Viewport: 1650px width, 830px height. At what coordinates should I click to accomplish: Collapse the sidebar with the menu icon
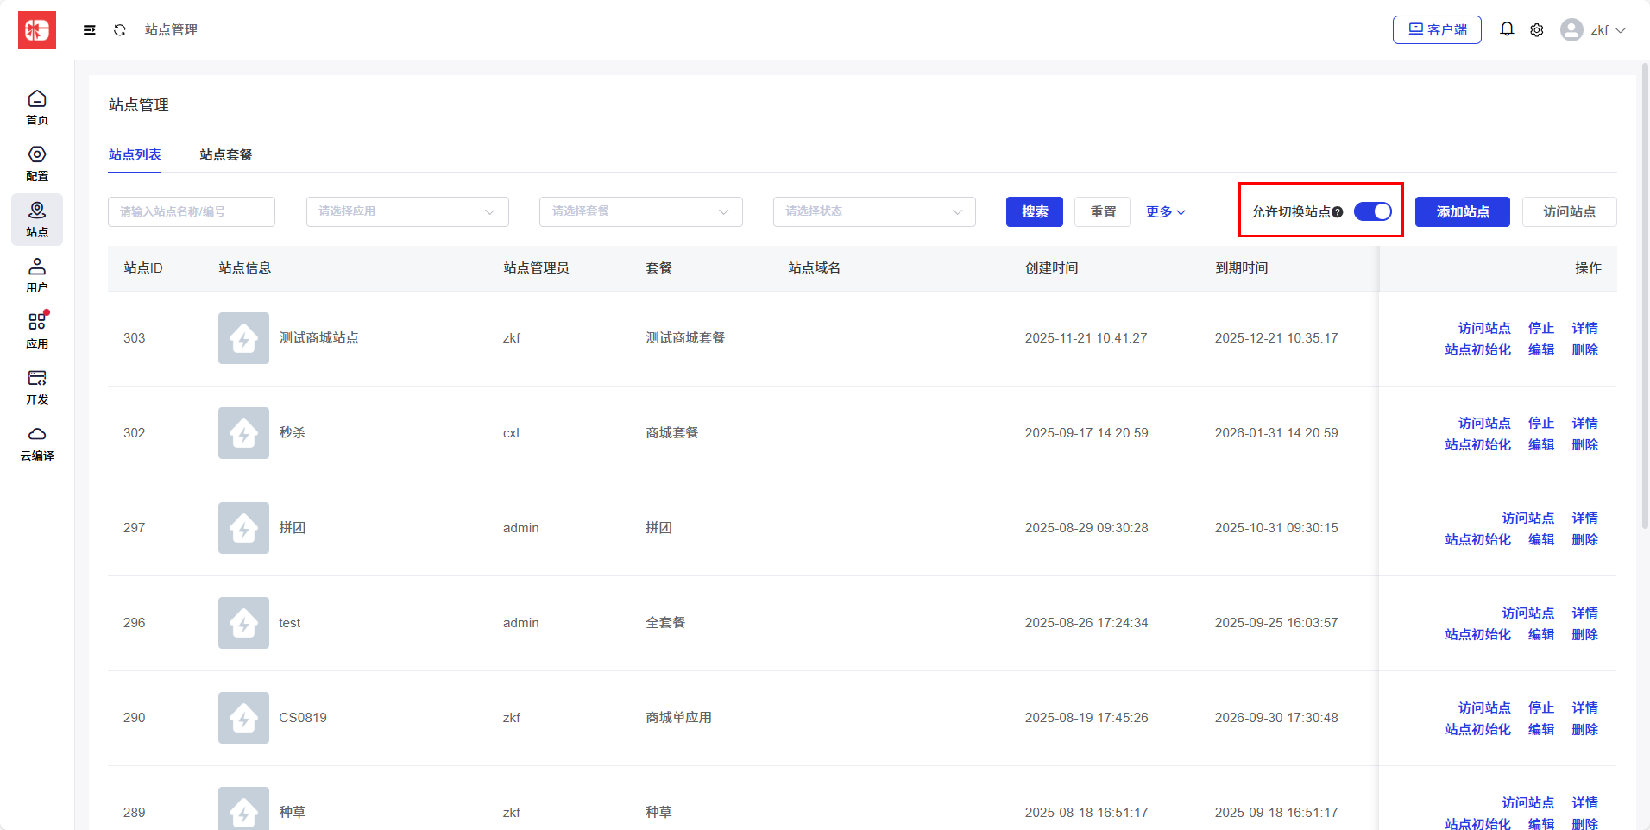89,30
